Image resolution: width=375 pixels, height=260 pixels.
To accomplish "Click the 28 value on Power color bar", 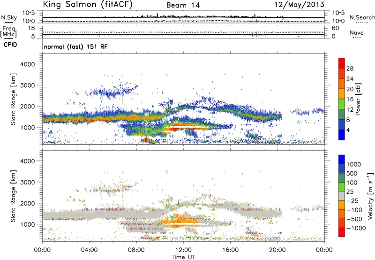I will 350,69.
